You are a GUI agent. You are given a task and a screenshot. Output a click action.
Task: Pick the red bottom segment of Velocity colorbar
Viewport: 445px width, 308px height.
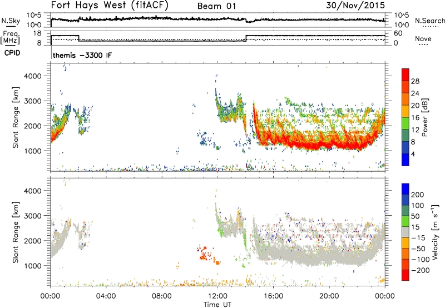pos(406,275)
